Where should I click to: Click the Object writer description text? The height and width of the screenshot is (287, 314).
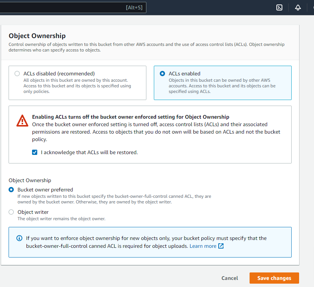[x=61, y=219]
